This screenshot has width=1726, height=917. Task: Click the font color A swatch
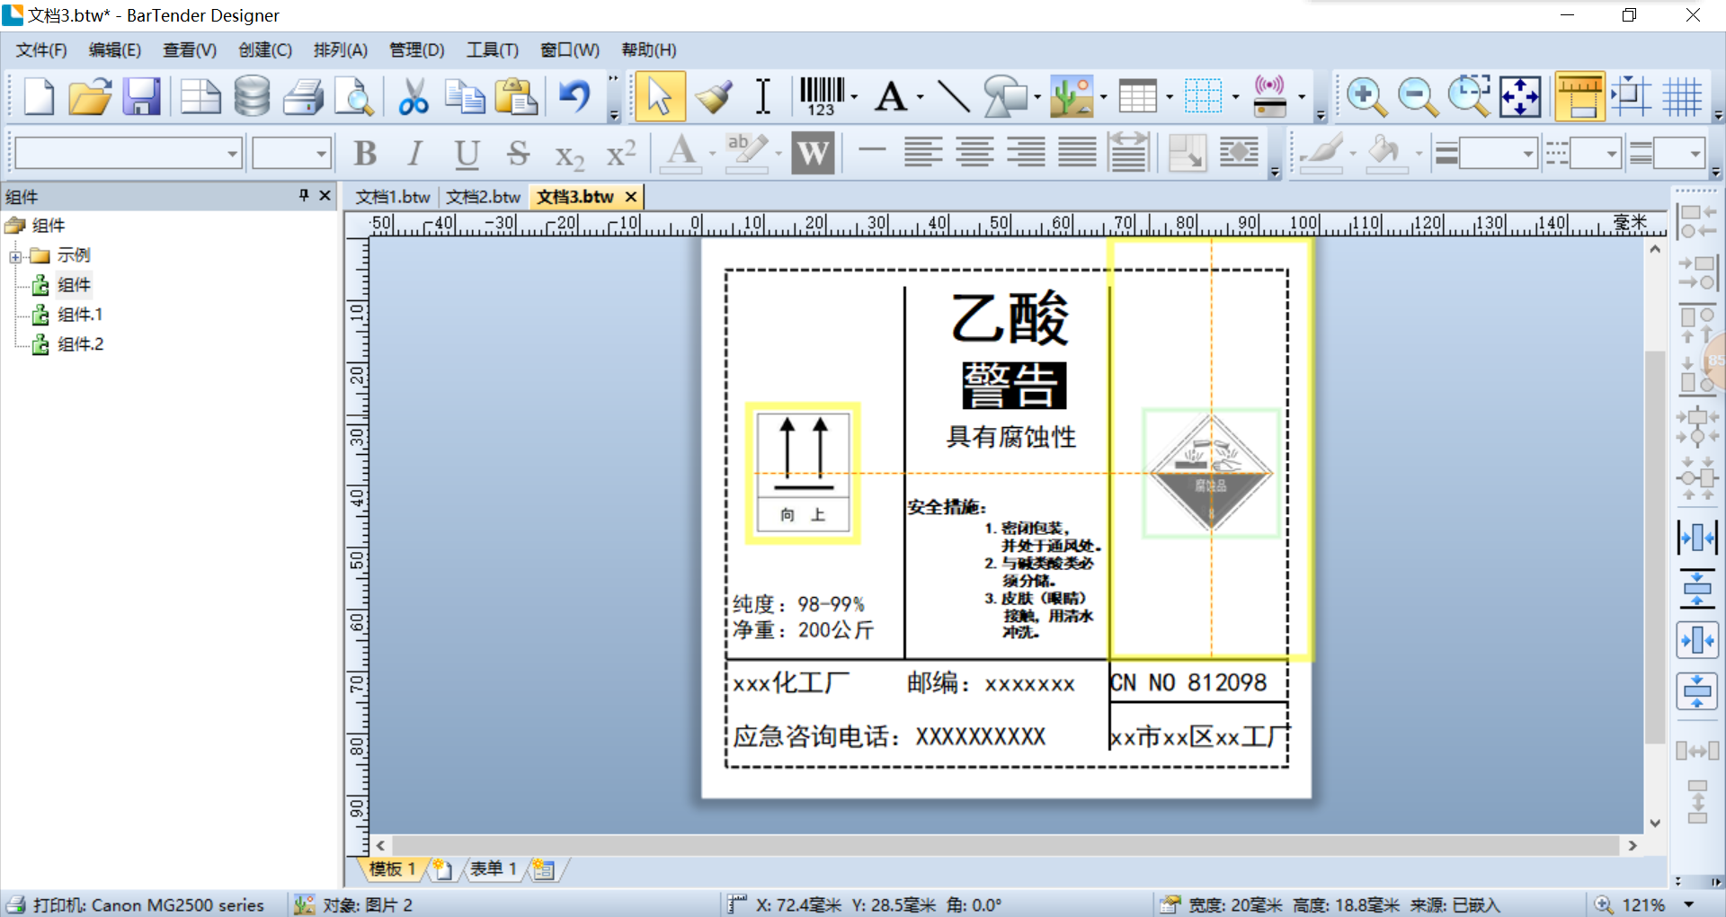[x=681, y=154]
